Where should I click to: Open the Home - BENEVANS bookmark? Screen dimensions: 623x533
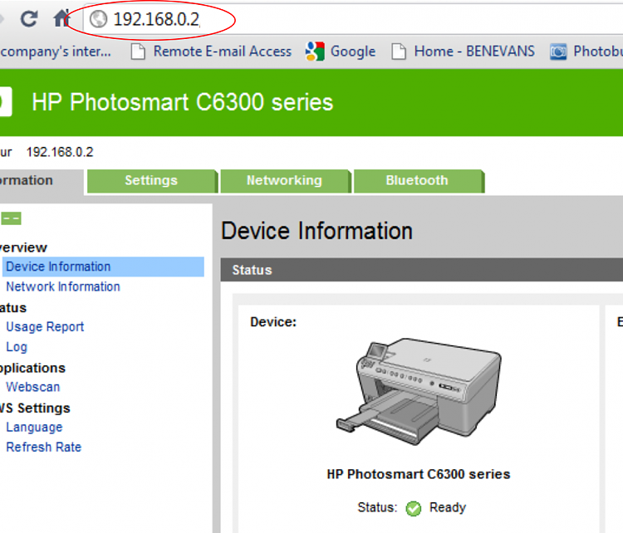tap(474, 51)
